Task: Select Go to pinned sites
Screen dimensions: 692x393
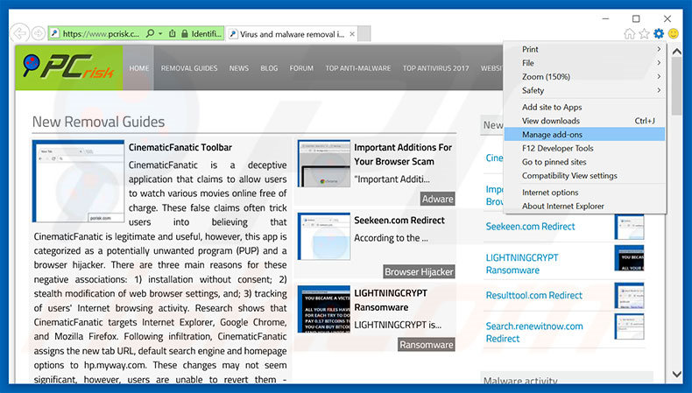Action: coord(585,162)
